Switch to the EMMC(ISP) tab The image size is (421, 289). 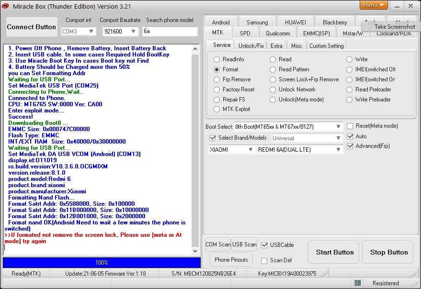(316, 33)
